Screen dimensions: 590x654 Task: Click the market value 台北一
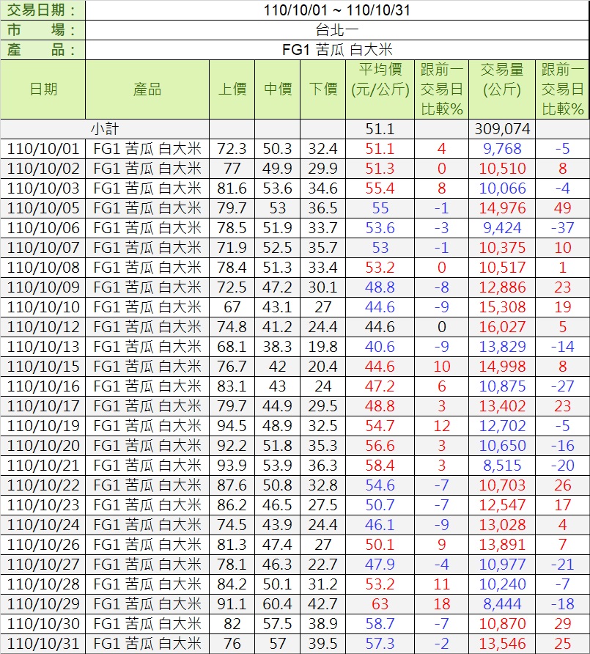[x=337, y=30]
